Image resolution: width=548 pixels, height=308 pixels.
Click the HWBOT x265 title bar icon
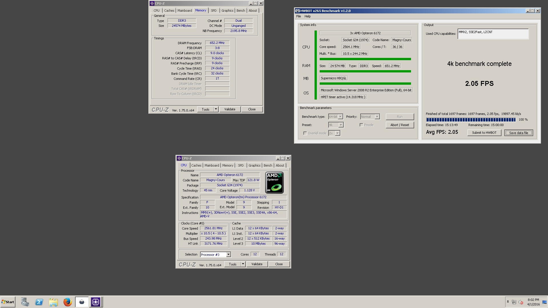point(298,11)
